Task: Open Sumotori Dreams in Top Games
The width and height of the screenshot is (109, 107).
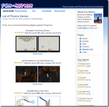Action: [86, 98]
